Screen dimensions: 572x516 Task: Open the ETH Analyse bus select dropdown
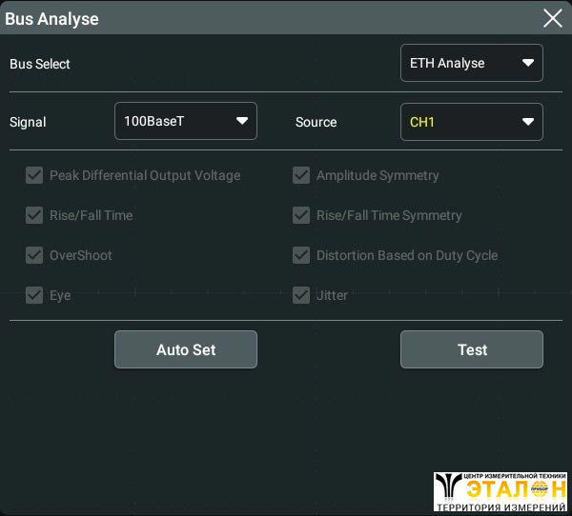[x=471, y=64]
